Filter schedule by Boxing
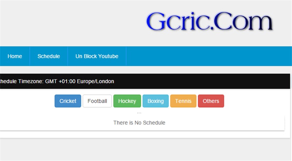Screen dimensions: 292x161 (x=156, y=101)
